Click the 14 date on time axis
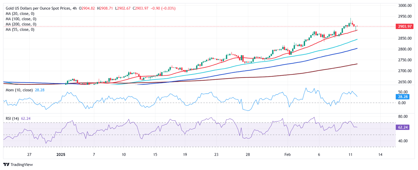Image resolution: width=418 pixels, height=170 pixels. pos(380,155)
